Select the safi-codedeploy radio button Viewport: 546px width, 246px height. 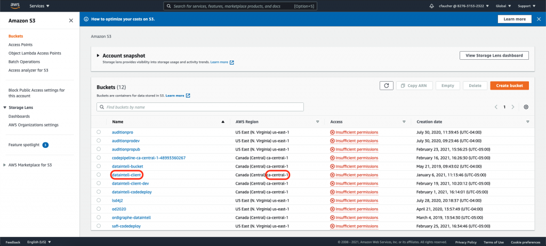(99, 226)
